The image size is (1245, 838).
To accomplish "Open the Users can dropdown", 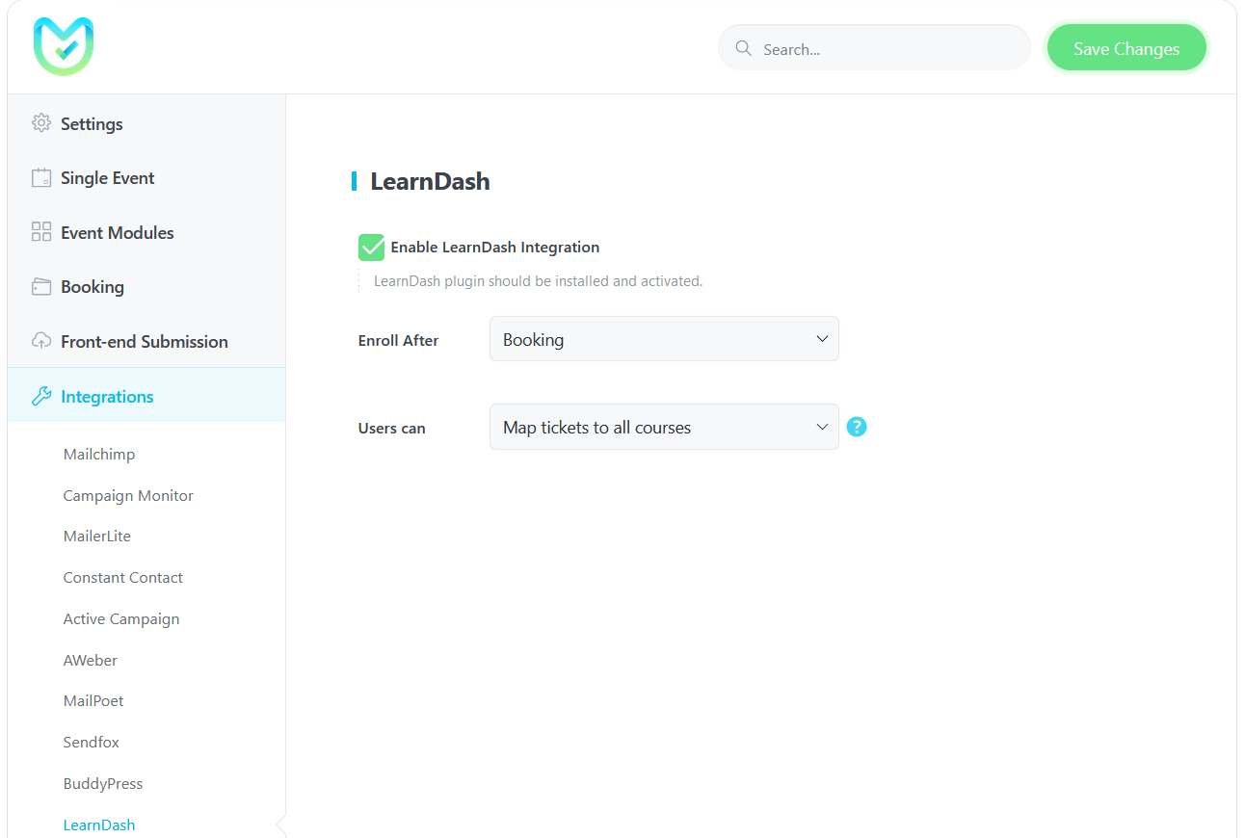I will (664, 427).
